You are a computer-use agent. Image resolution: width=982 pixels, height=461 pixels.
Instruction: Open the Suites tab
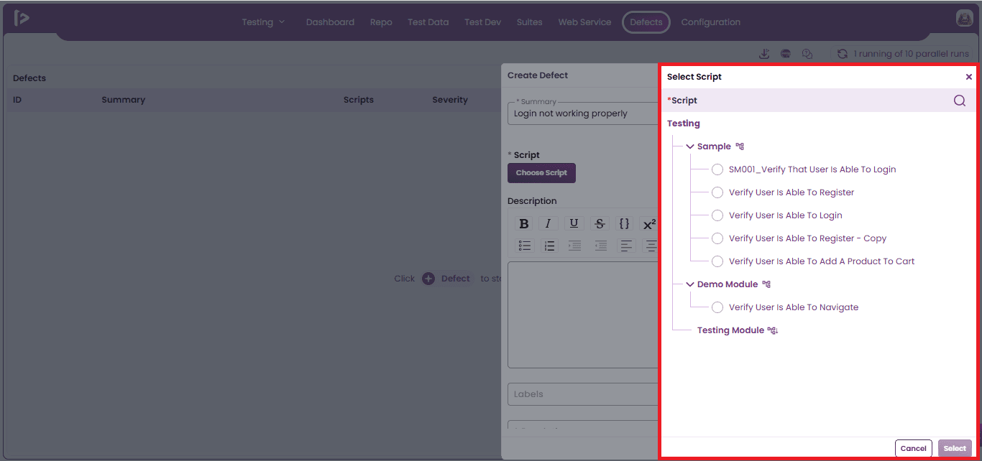pyautogui.click(x=529, y=22)
